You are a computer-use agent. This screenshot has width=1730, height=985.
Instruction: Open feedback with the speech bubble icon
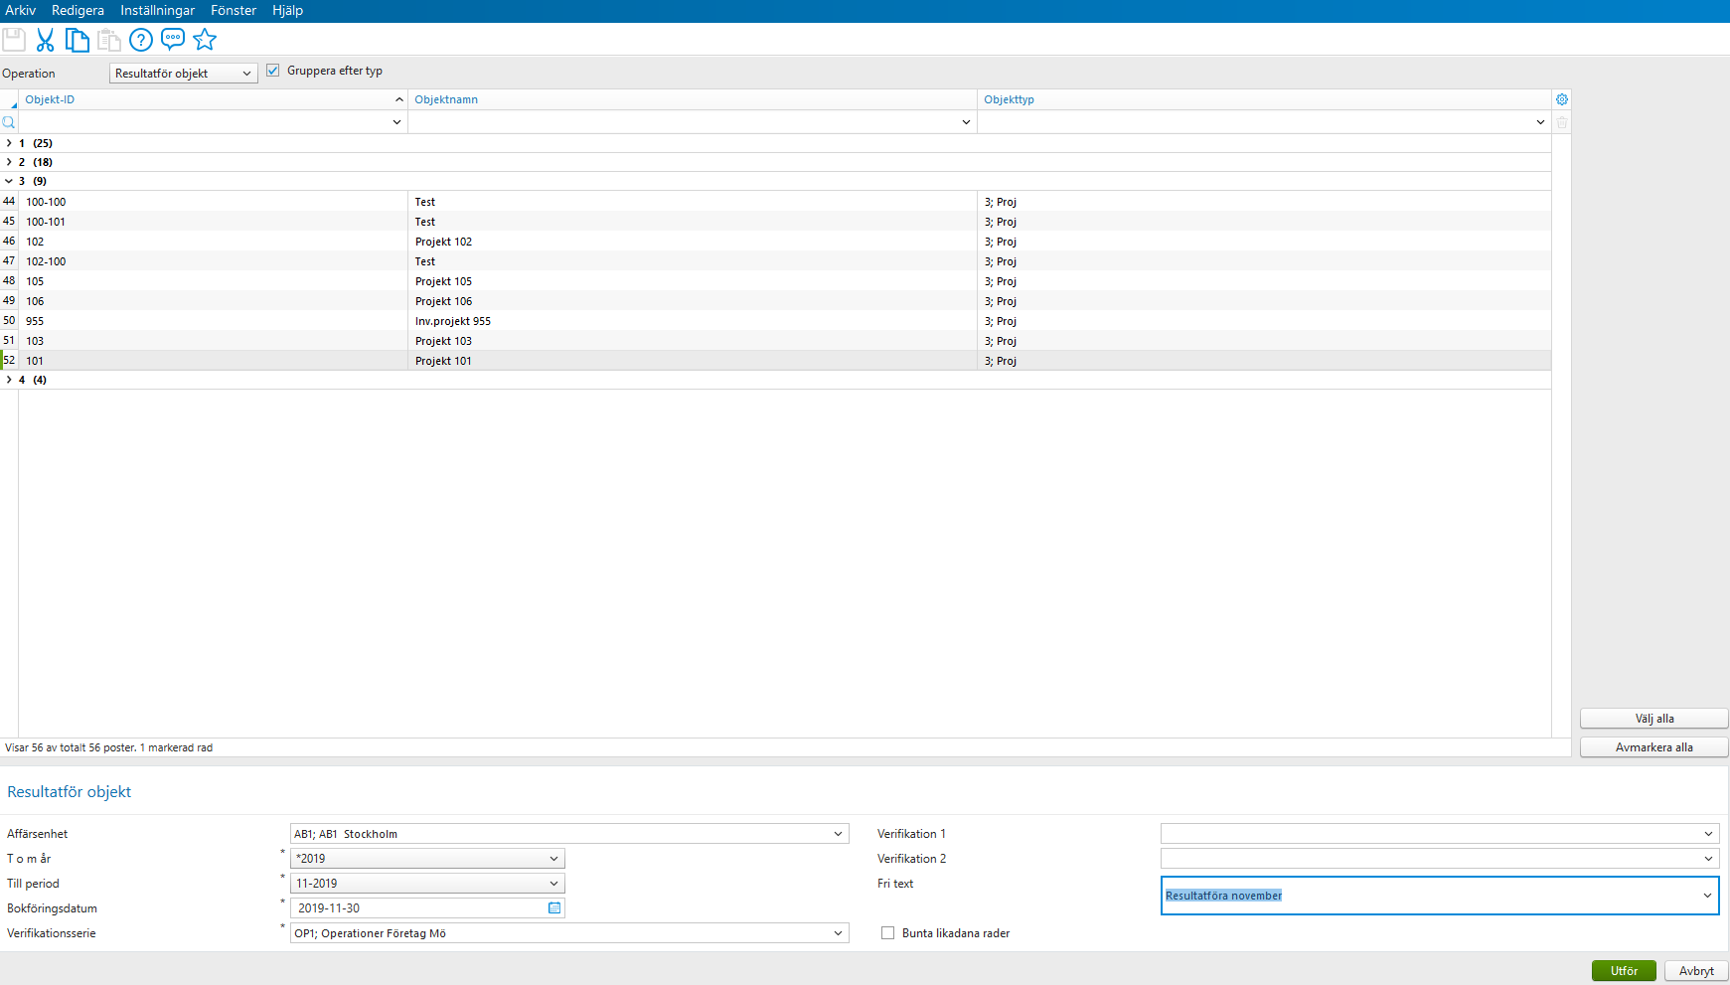pyautogui.click(x=172, y=40)
